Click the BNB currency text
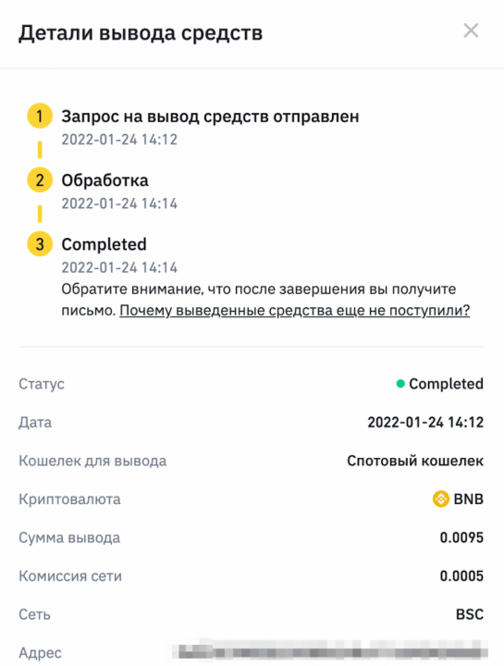This screenshot has height=666, width=504. (468, 499)
